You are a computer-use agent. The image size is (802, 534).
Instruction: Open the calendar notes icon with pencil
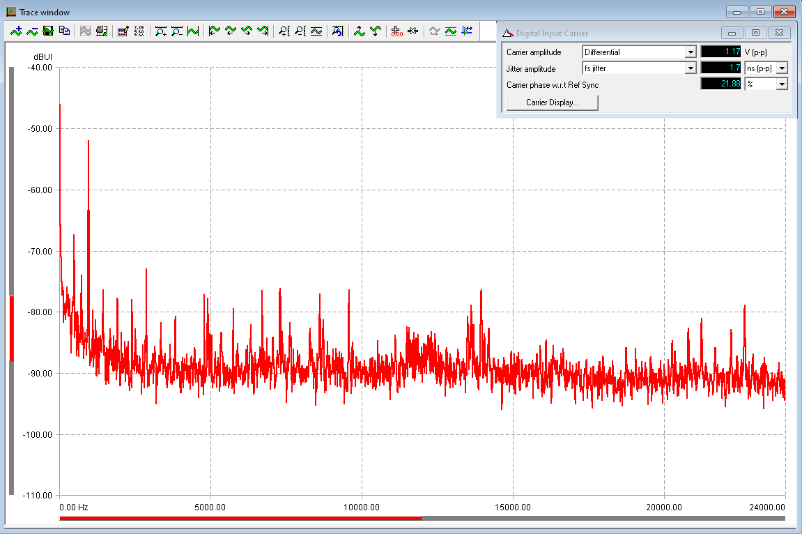tap(123, 31)
